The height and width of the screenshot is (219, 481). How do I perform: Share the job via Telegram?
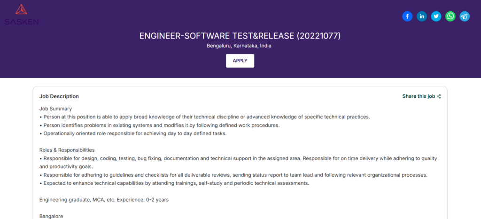pyautogui.click(x=465, y=16)
